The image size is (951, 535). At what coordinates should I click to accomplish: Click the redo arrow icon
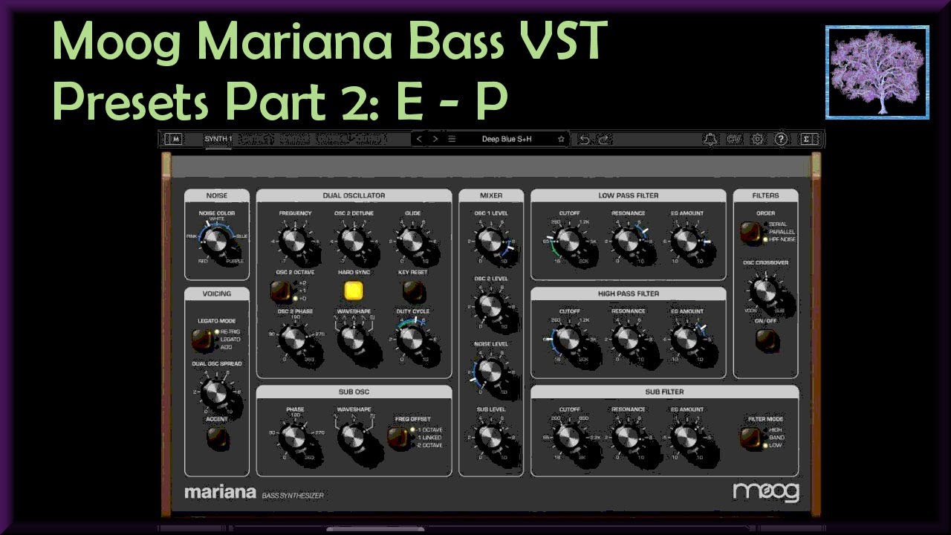(604, 139)
